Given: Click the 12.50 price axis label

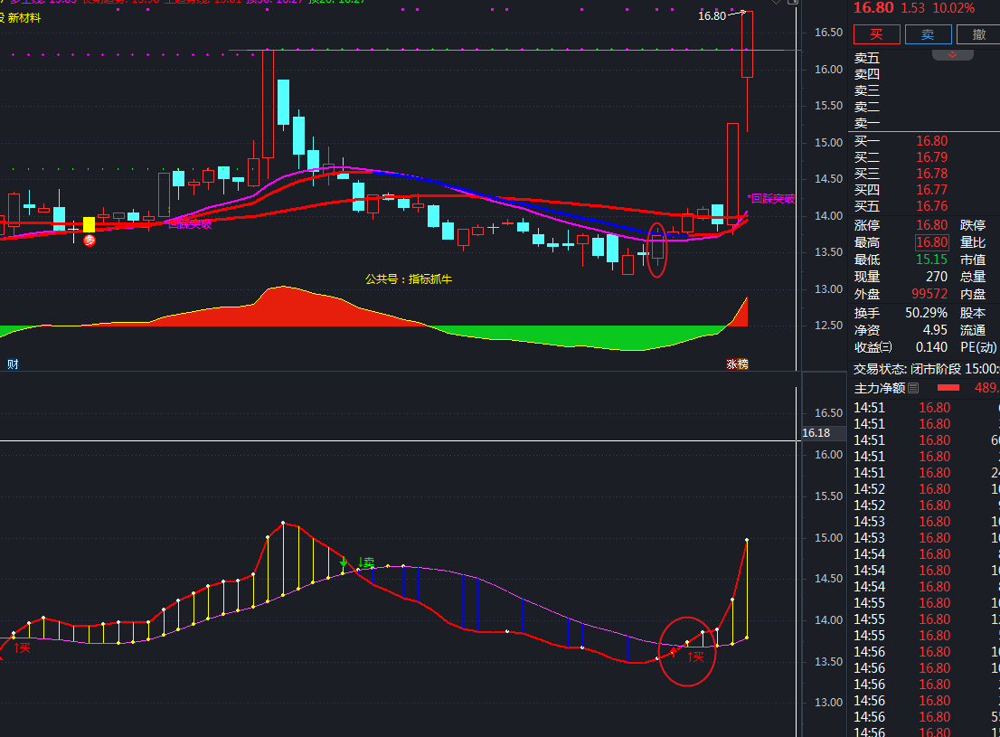Looking at the screenshot, I should tap(828, 326).
